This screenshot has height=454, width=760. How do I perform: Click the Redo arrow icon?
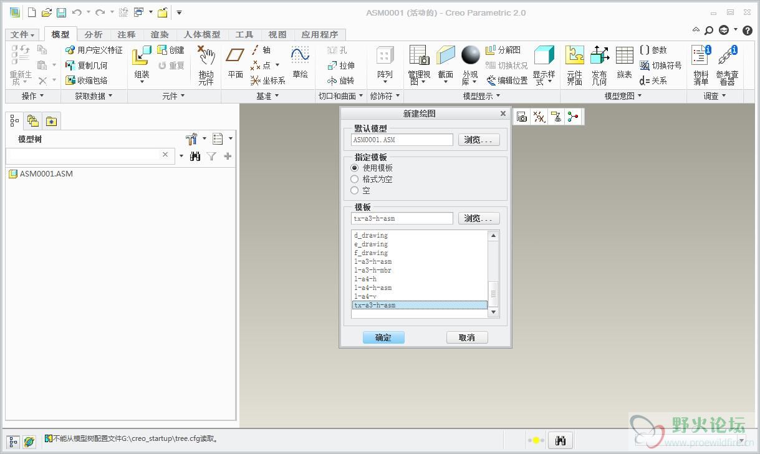tap(100, 12)
